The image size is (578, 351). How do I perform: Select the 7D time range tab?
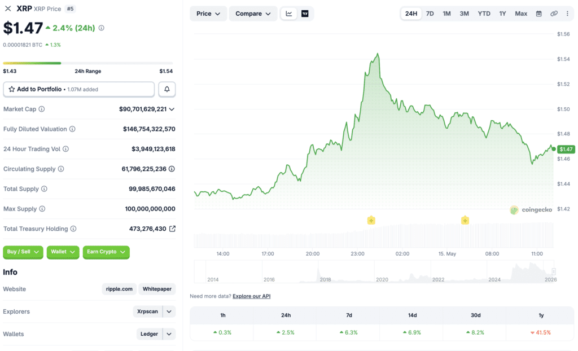click(430, 14)
